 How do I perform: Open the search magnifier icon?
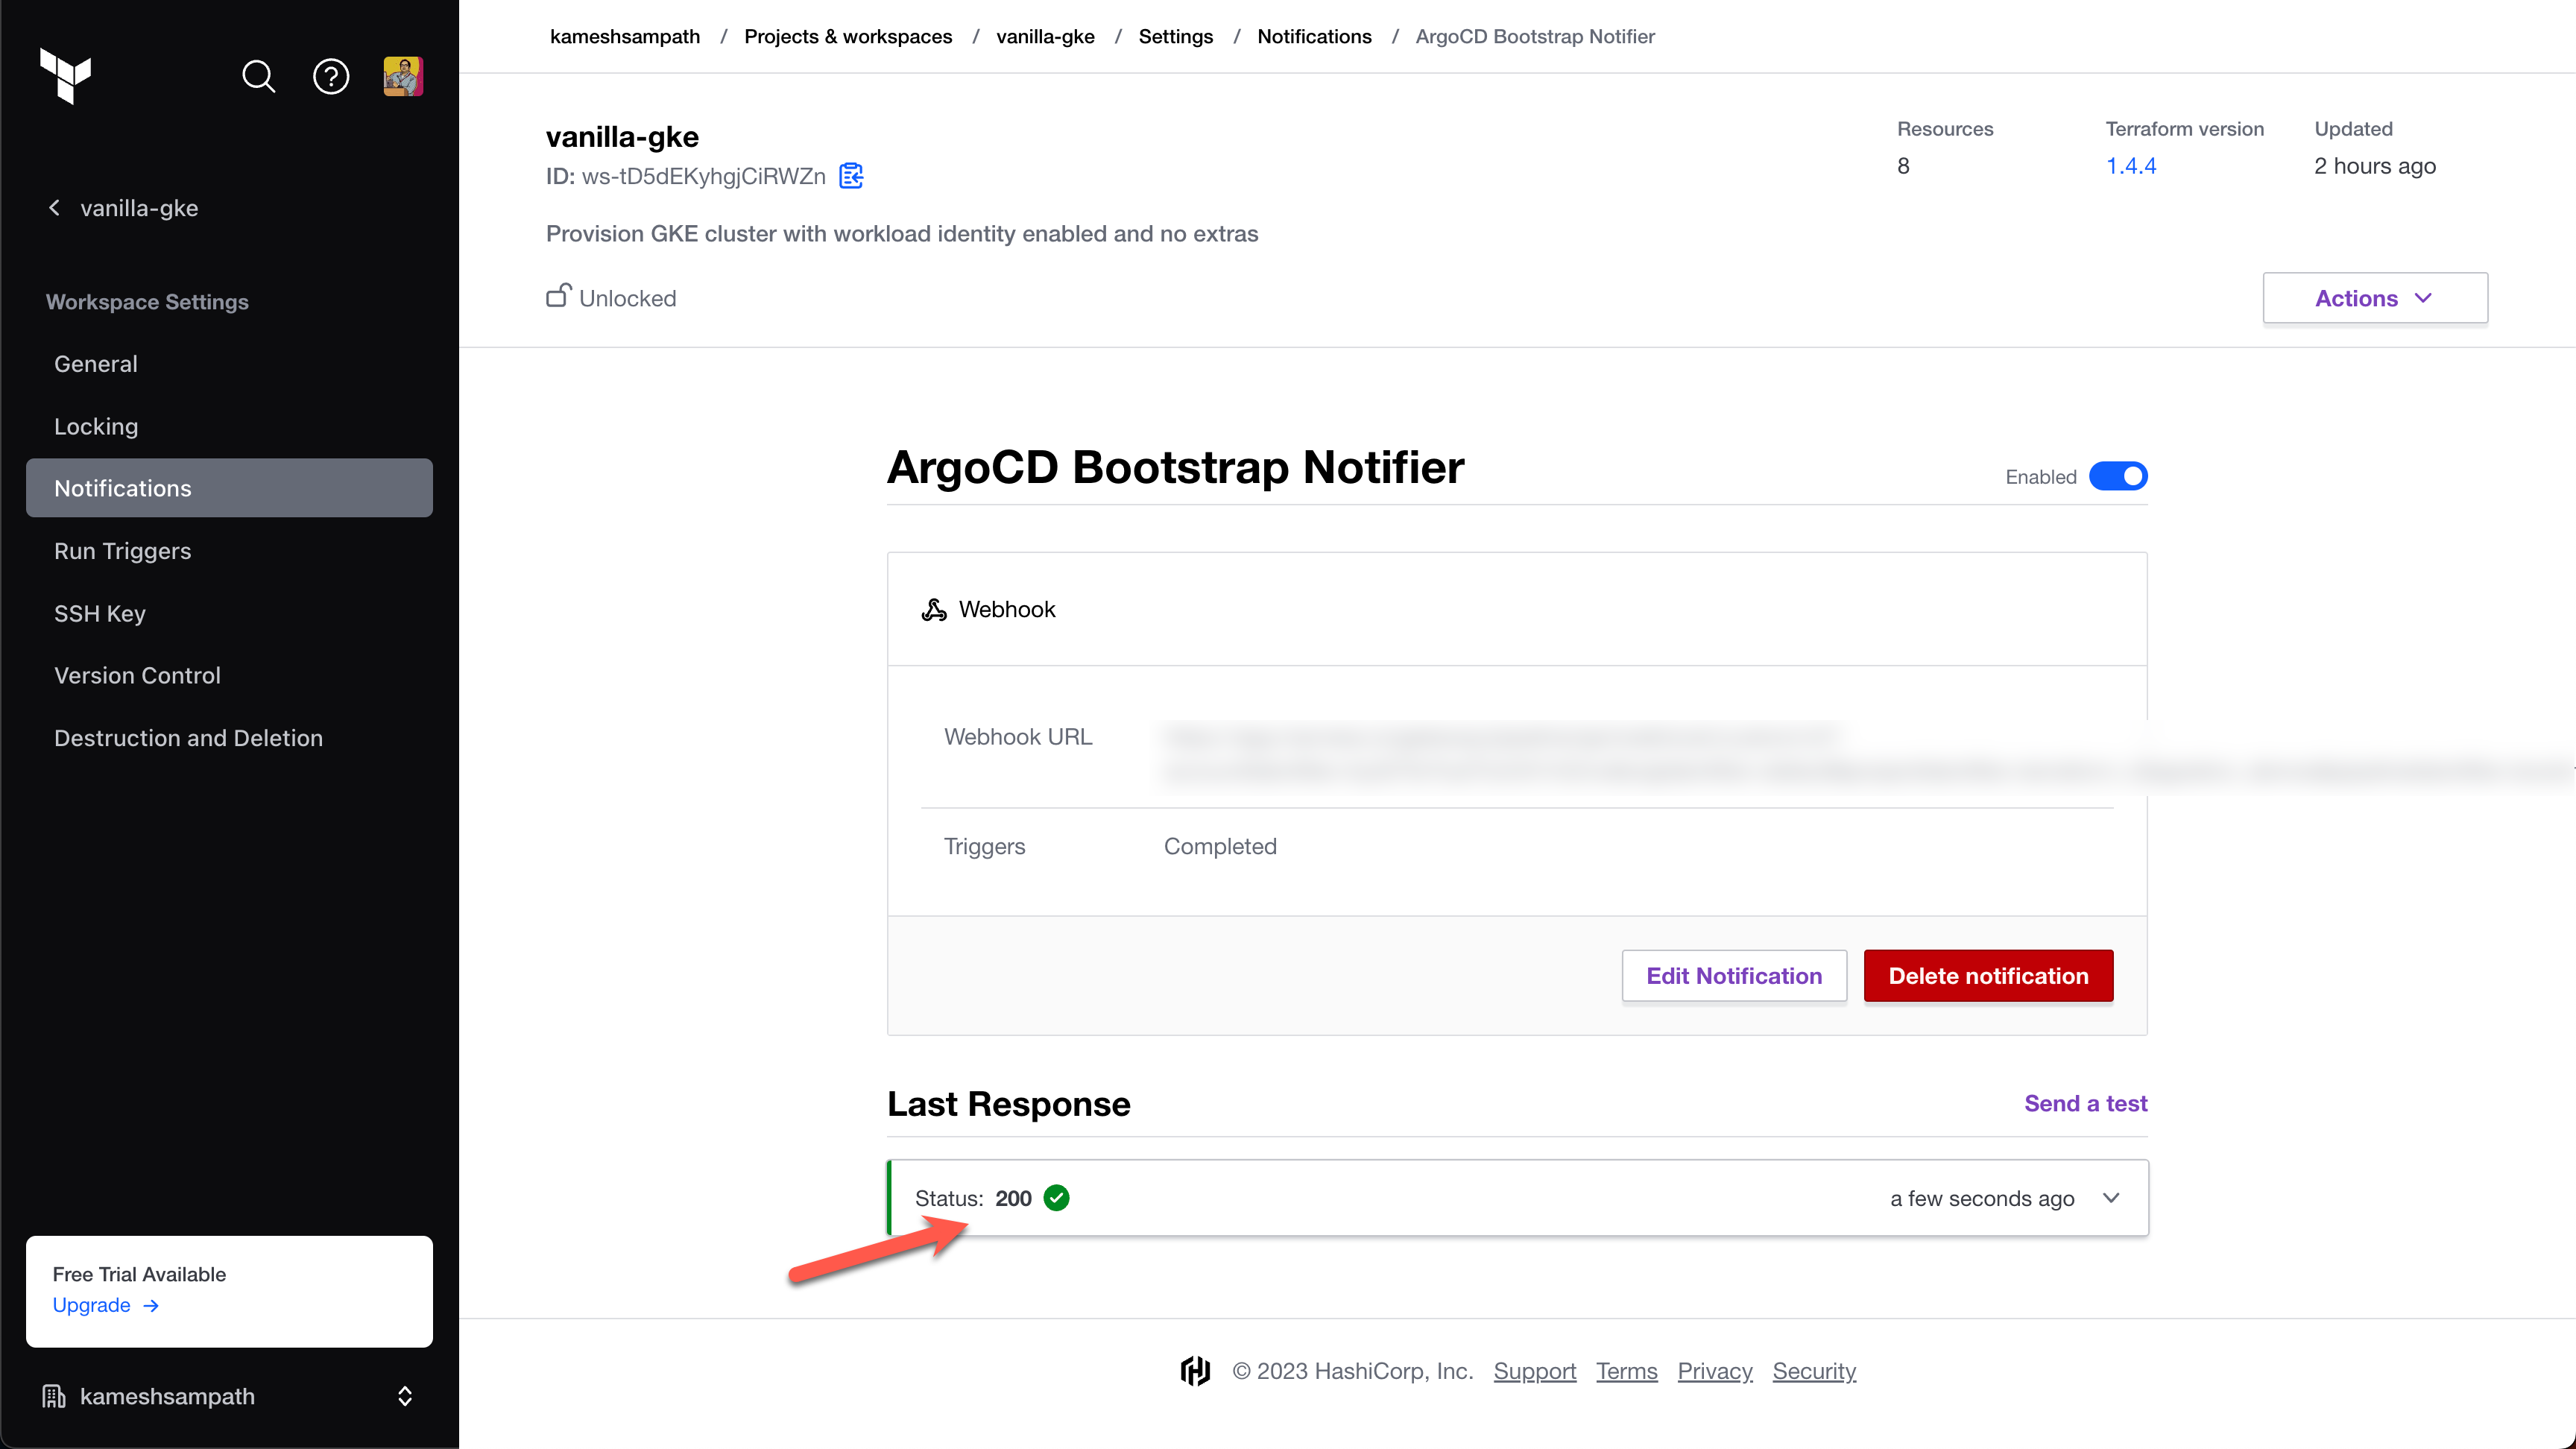coord(258,76)
